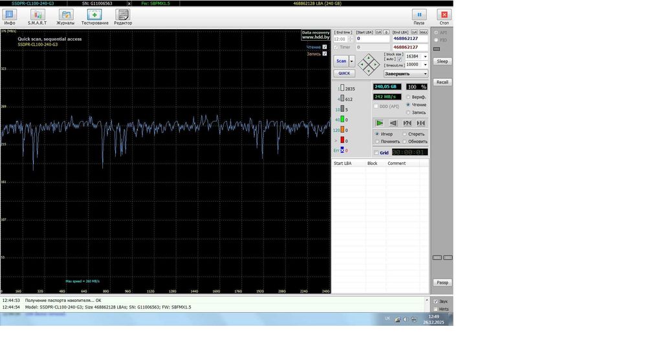This screenshot has height=364, width=647.
Task: Select the Вериф. verify radio button
Action: pos(408,97)
